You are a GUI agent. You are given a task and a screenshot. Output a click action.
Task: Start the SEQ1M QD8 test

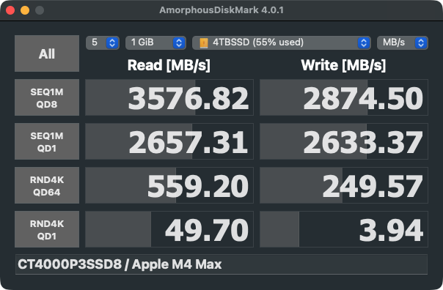pos(47,97)
